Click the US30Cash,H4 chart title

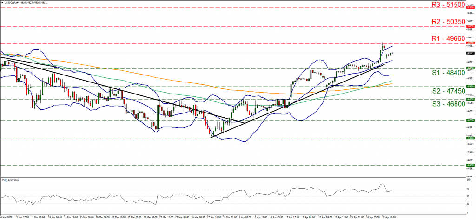(13, 2)
